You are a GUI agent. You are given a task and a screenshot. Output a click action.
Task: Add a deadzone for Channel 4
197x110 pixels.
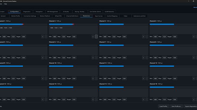click(194, 37)
